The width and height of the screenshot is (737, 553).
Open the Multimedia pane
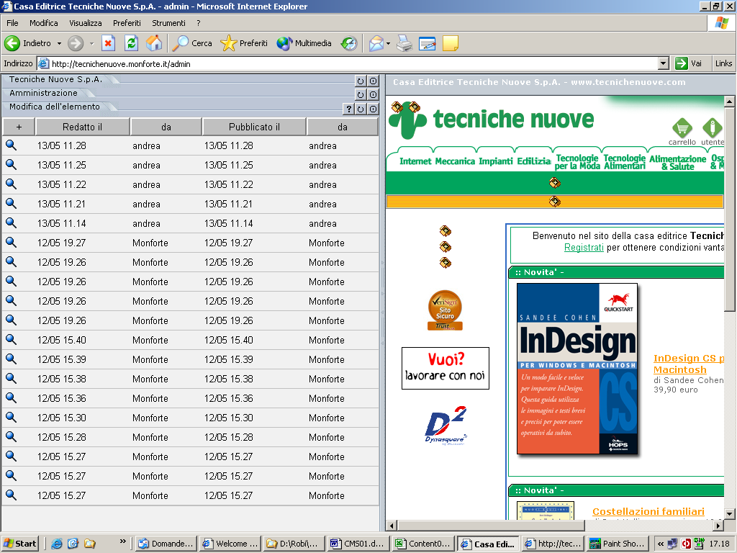click(304, 43)
